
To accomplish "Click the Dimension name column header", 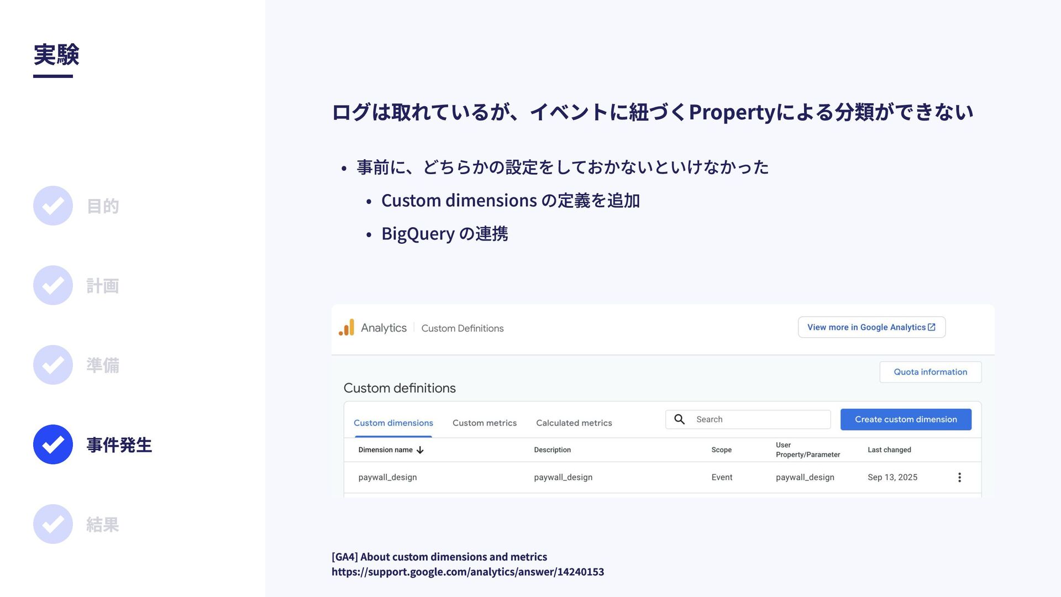I will point(385,450).
